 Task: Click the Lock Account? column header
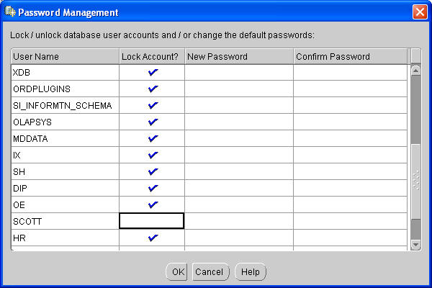coord(152,56)
